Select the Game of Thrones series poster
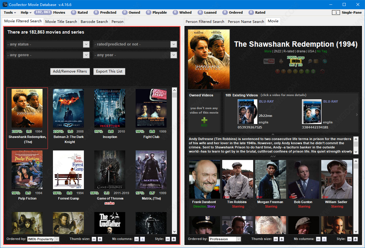The width and height of the screenshot is (365, 248). coord(110,170)
